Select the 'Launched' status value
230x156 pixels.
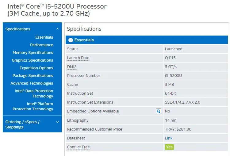pos(174,49)
